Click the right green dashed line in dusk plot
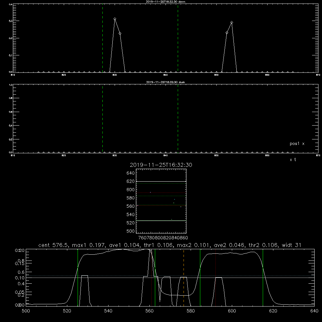Image resolution: width=322 pixels, height=322 pixels. 178,119
